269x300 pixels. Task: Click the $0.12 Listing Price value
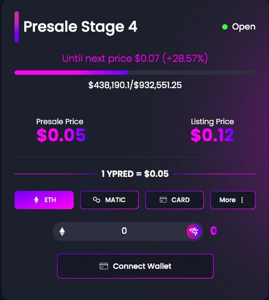coord(213,135)
